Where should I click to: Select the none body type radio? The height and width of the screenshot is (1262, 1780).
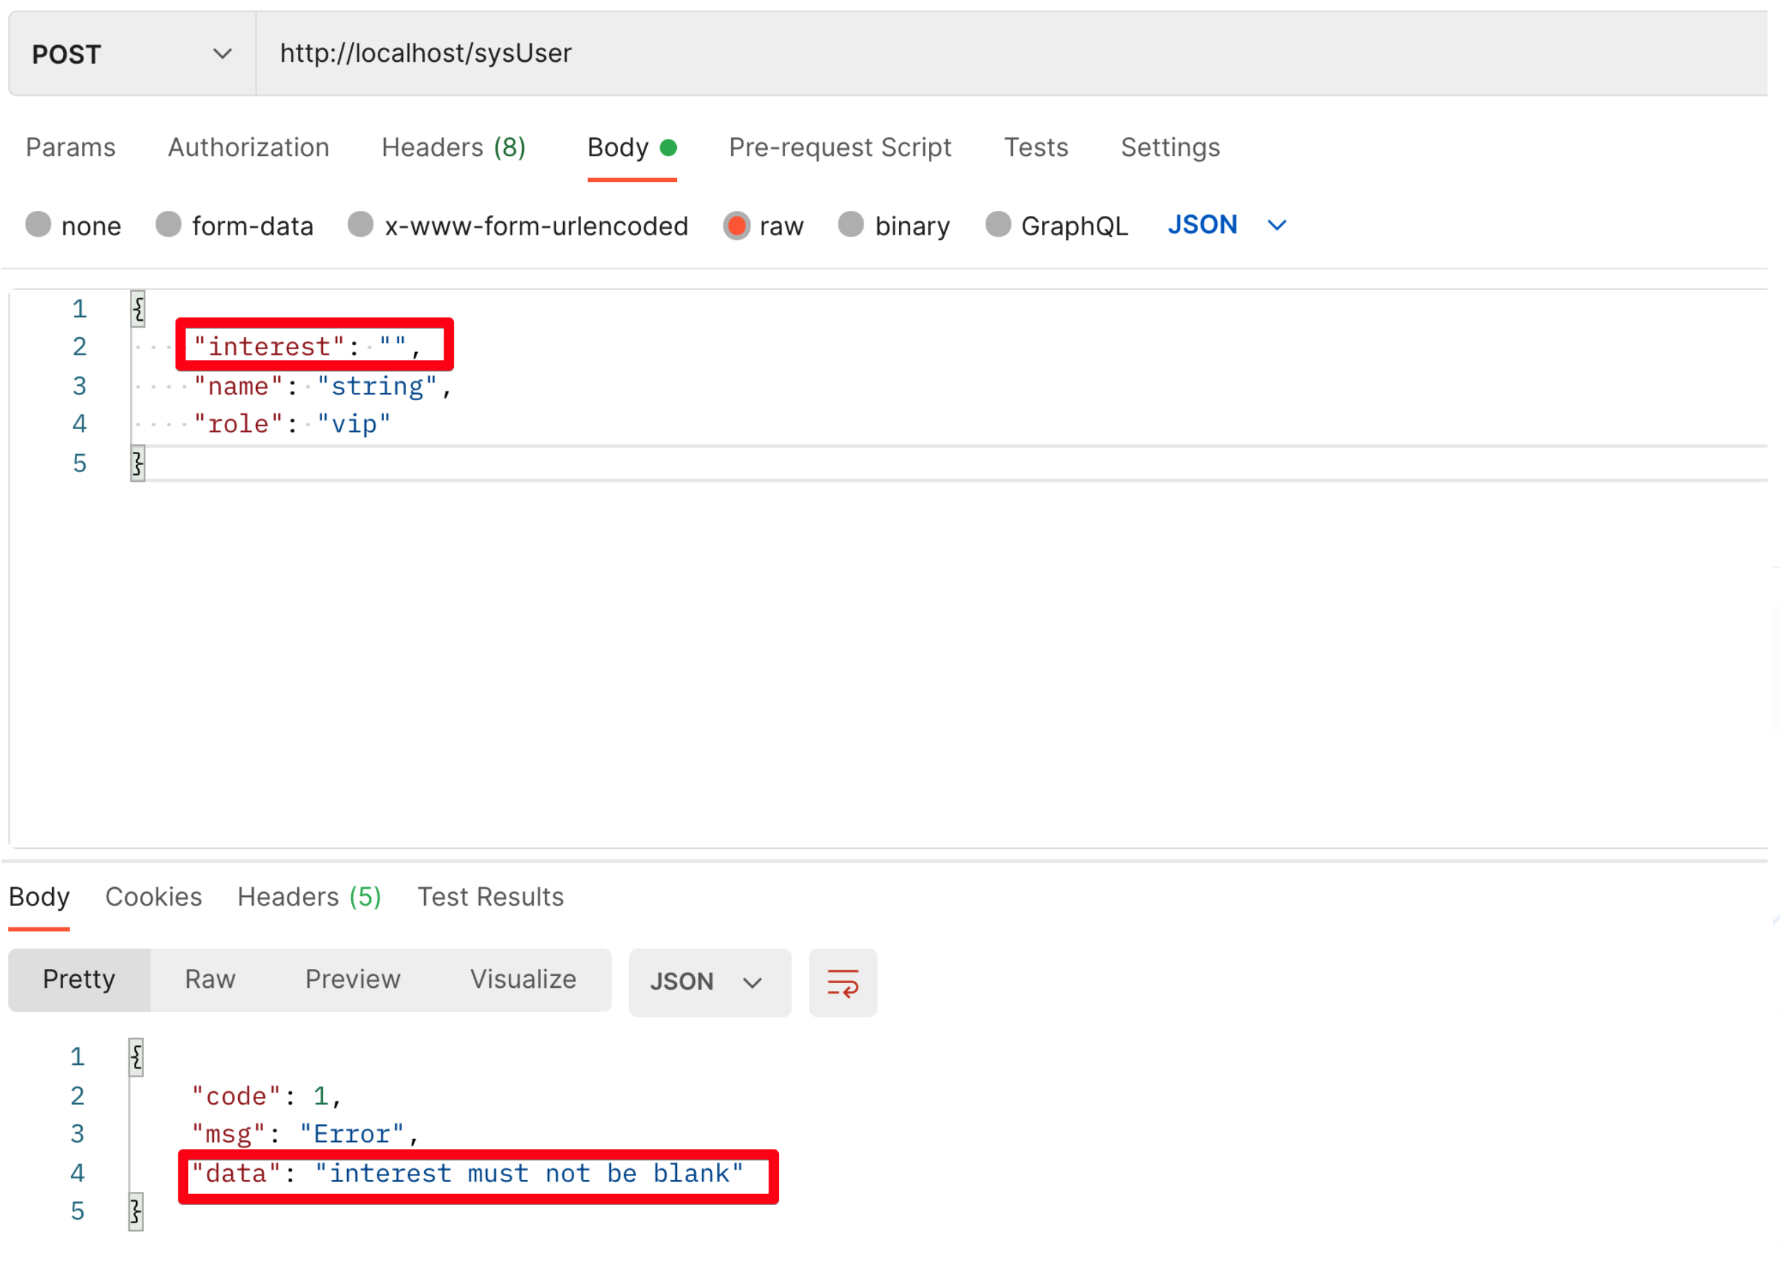coord(38,226)
